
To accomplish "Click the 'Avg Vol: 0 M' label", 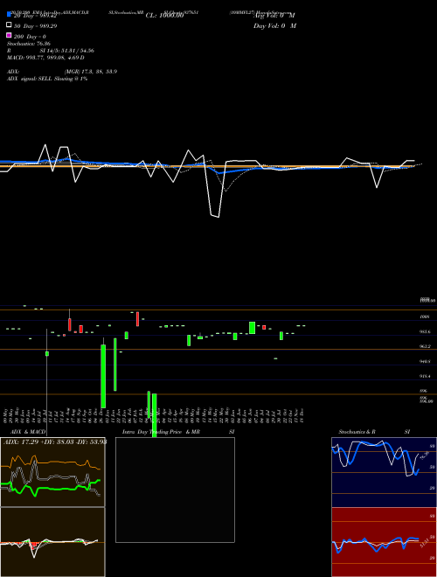I will [274, 16].
